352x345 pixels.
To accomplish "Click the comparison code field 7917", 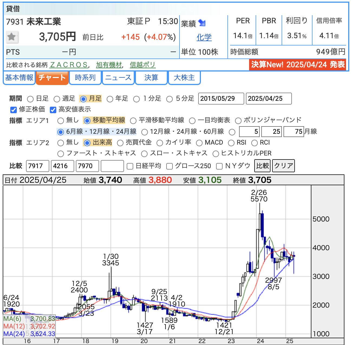I will tap(38, 166).
